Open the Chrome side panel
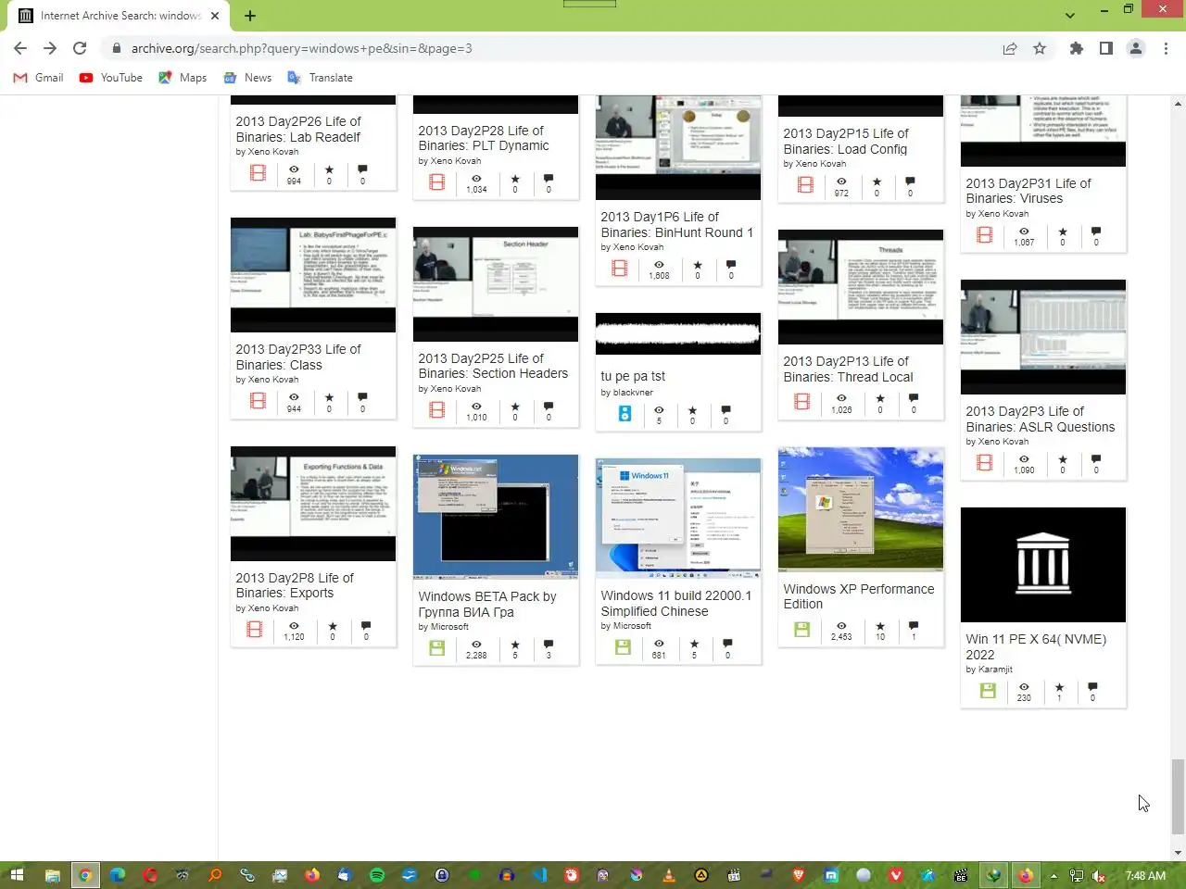Image resolution: width=1186 pixels, height=889 pixels. (x=1105, y=48)
